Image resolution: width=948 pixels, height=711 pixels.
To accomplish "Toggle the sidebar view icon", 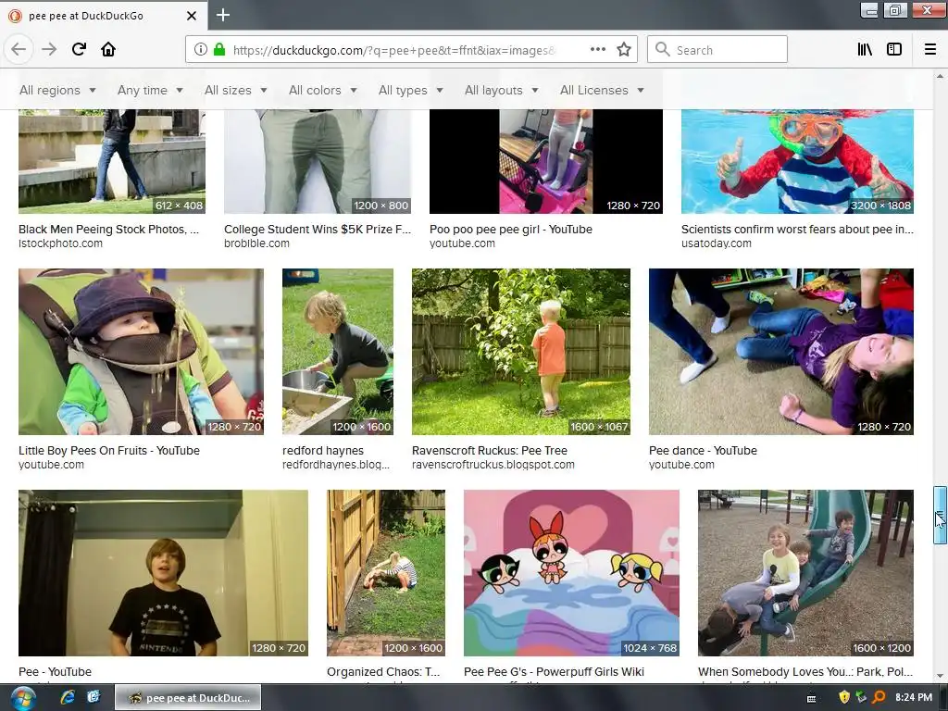I will pos(894,50).
